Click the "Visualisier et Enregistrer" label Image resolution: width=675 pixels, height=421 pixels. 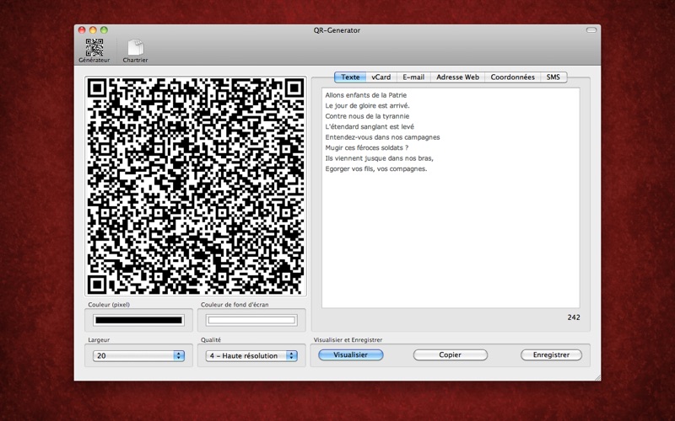(348, 340)
